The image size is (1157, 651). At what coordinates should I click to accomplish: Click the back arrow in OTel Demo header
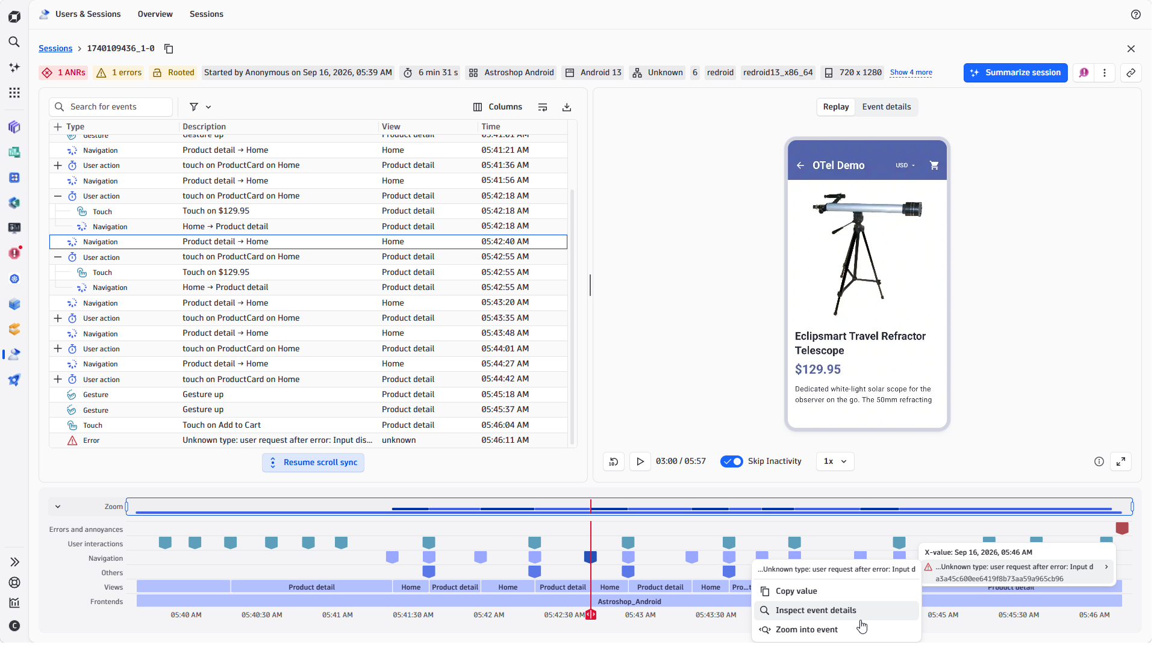coord(802,165)
